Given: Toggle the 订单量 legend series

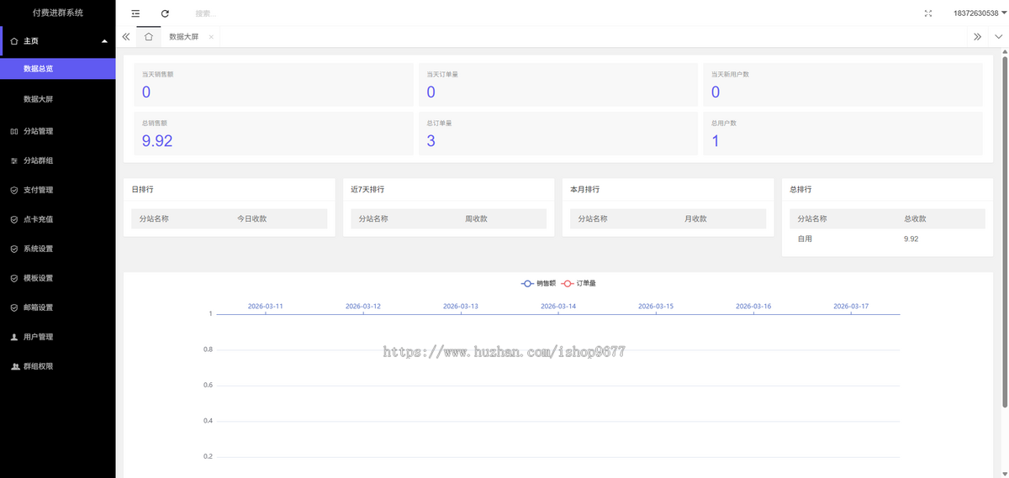Looking at the screenshot, I should pyautogui.click(x=578, y=283).
